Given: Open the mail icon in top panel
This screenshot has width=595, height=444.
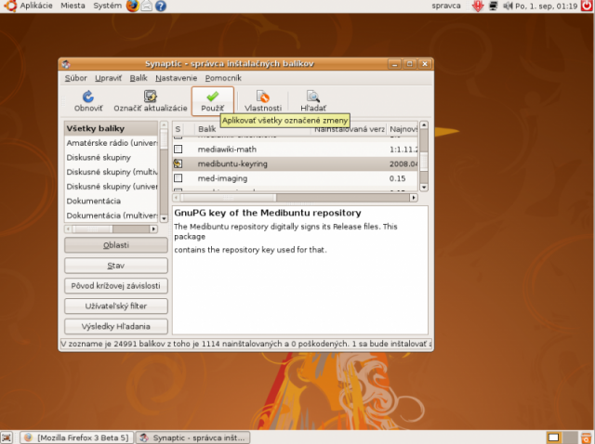Looking at the screenshot, I should pyautogui.click(x=147, y=6).
